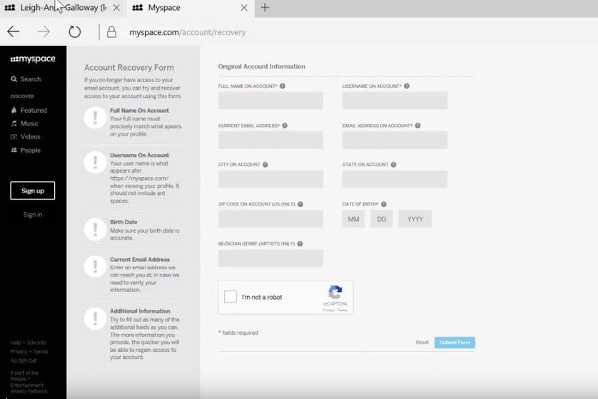Click the browser forward arrow
This screenshot has width=598, height=399.
coord(44,31)
